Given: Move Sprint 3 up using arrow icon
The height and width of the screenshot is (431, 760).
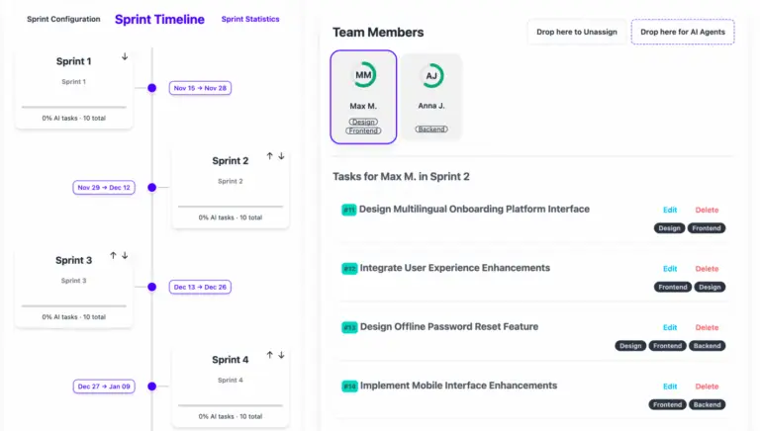Looking at the screenshot, I should click(113, 256).
